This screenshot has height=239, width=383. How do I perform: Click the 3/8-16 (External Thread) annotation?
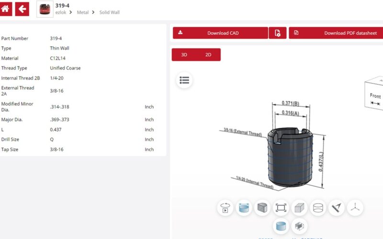point(243,132)
